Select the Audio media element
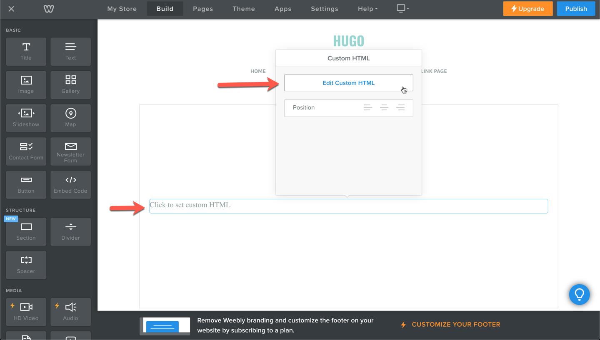The width and height of the screenshot is (600, 340). pyautogui.click(x=70, y=312)
